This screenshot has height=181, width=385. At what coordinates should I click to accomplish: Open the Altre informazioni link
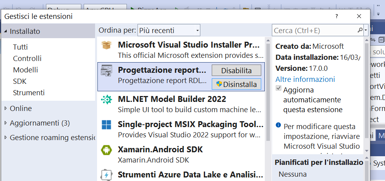(305, 79)
